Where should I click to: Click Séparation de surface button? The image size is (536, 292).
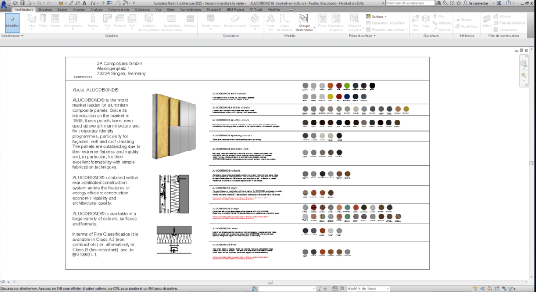coord(385,23)
